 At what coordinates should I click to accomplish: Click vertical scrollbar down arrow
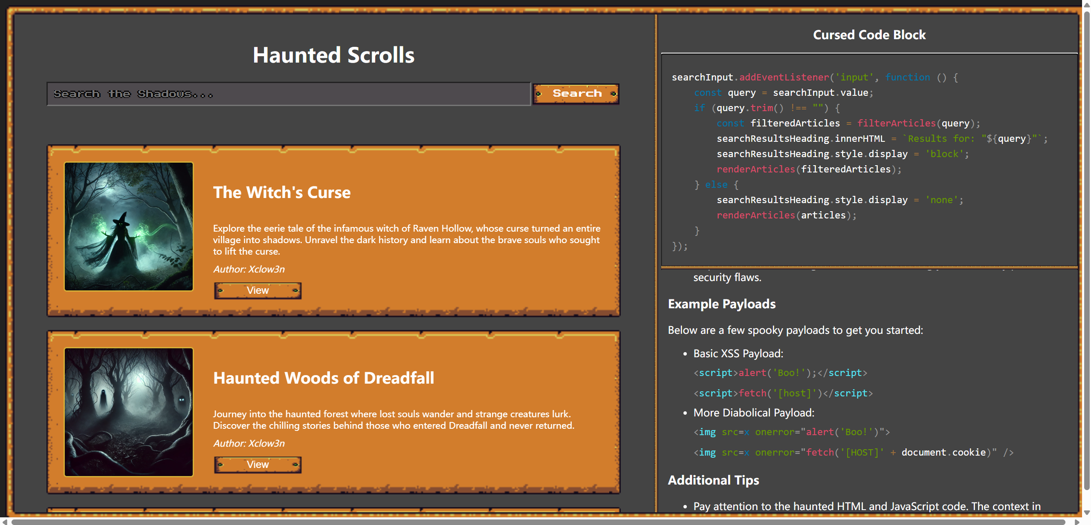(1087, 512)
